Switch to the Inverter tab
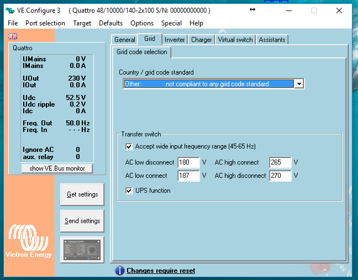 pyautogui.click(x=175, y=40)
